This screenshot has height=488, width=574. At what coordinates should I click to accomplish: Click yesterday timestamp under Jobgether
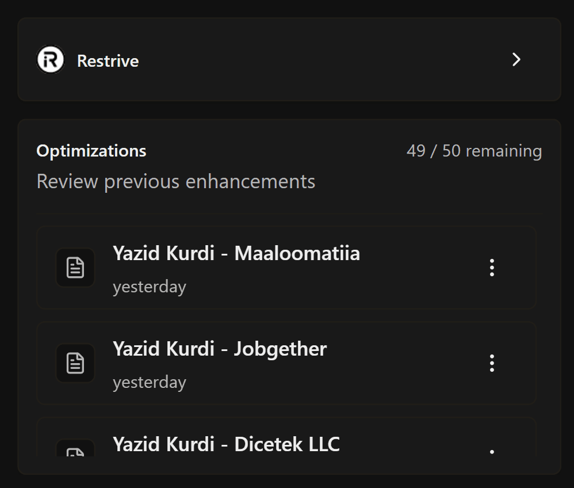pyautogui.click(x=150, y=382)
